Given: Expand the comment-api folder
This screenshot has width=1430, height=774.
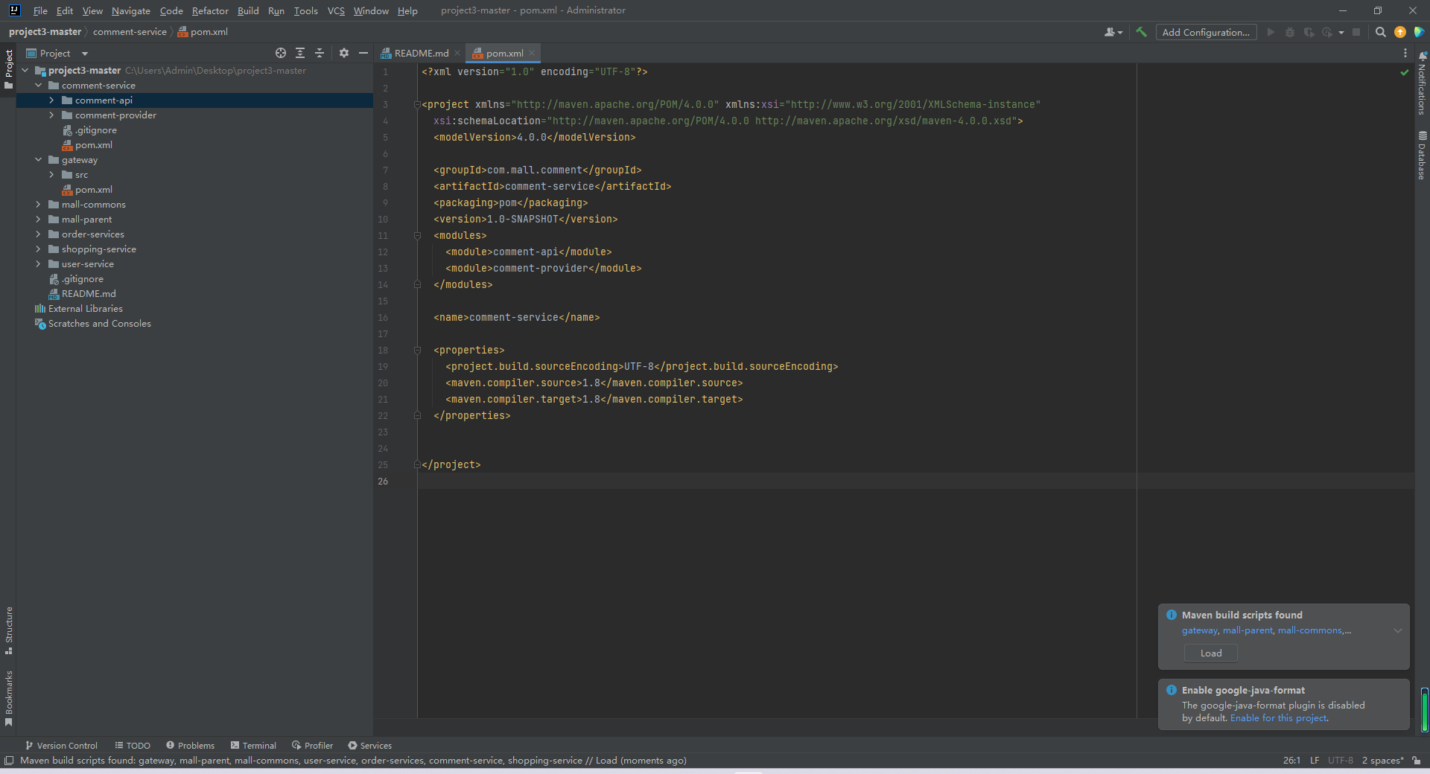Looking at the screenshot, I should [51, 100].
